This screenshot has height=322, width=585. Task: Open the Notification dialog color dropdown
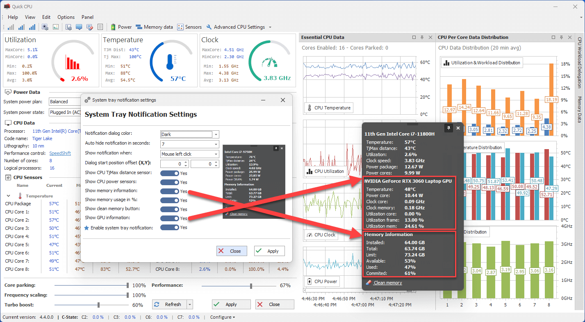[x=190, y=134]
